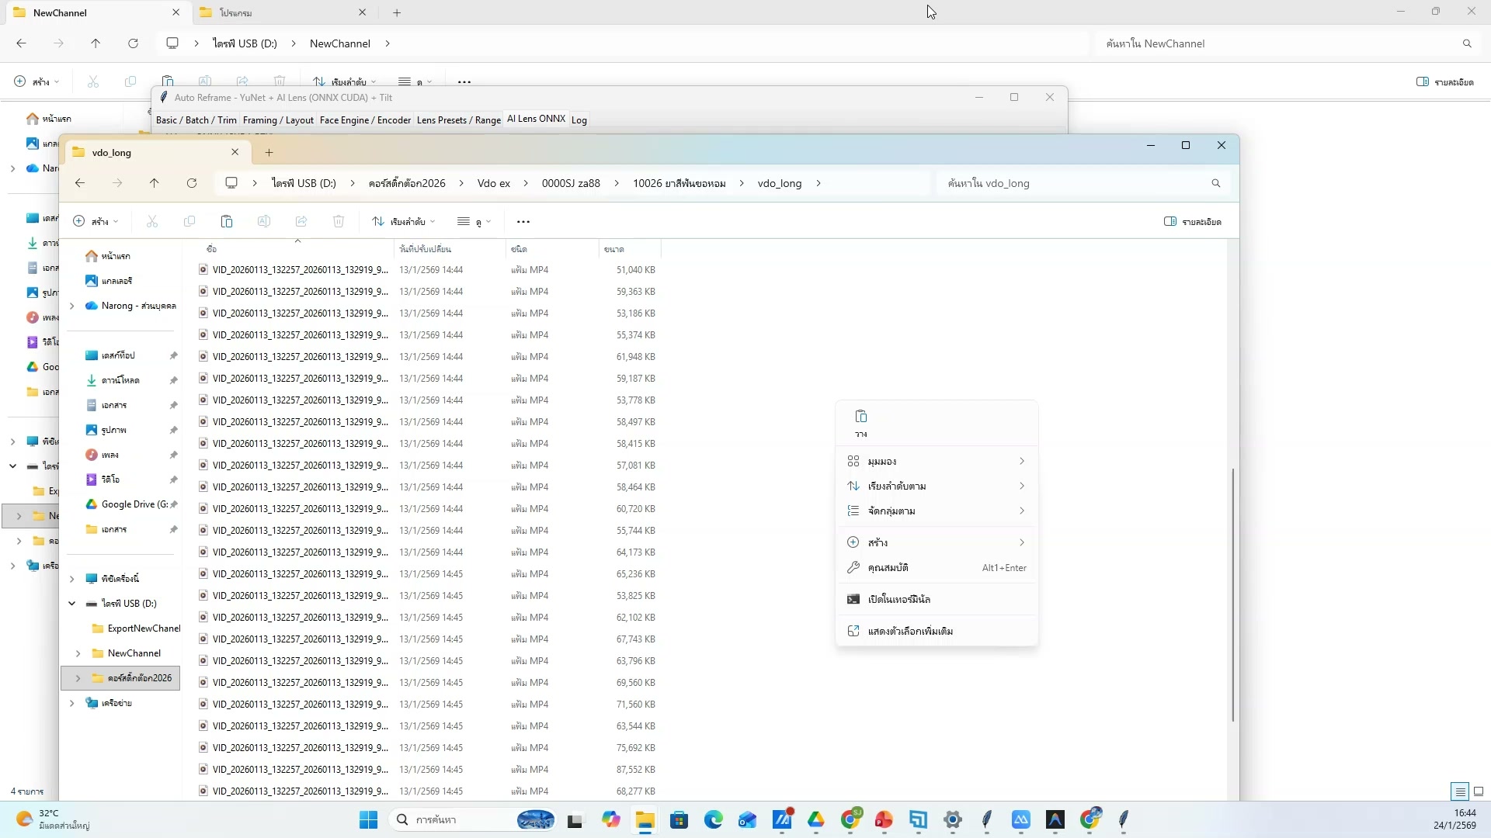This screenshot has width=1491, height=838.
Task: Cut files using the scissors icon
Action: [152, 221]
